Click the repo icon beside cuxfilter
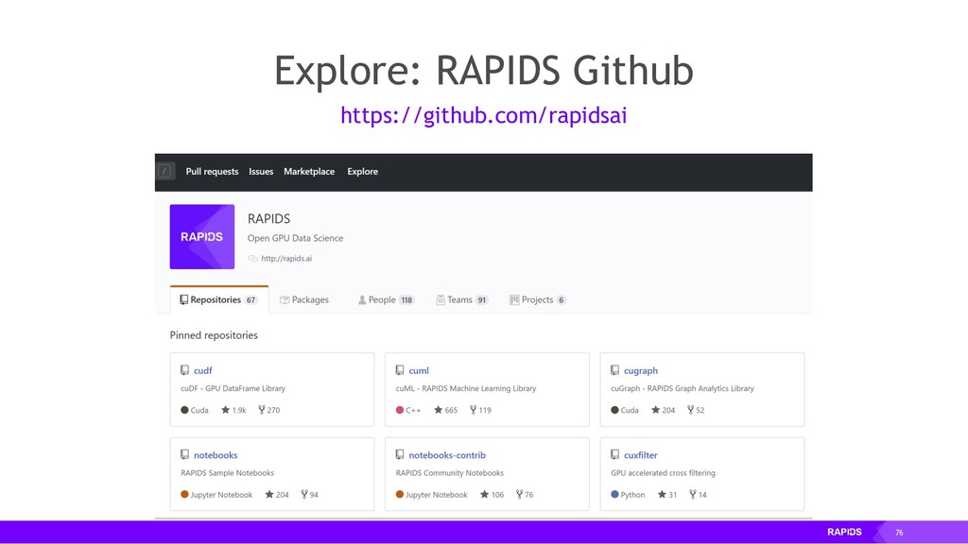 pos(614,454)
